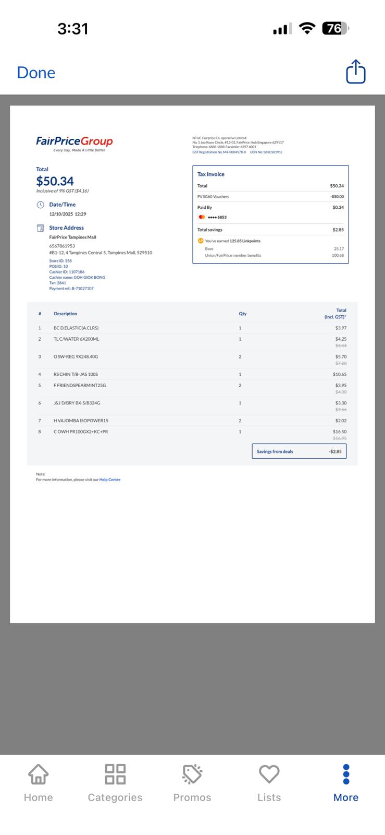This screenshot has height=835, width=385.
Task: Select the Total savings row
Action: (x=270, y=230)
